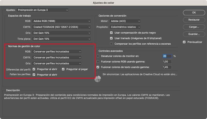Toggle the Previsualizar checkbox

[184, 42]
